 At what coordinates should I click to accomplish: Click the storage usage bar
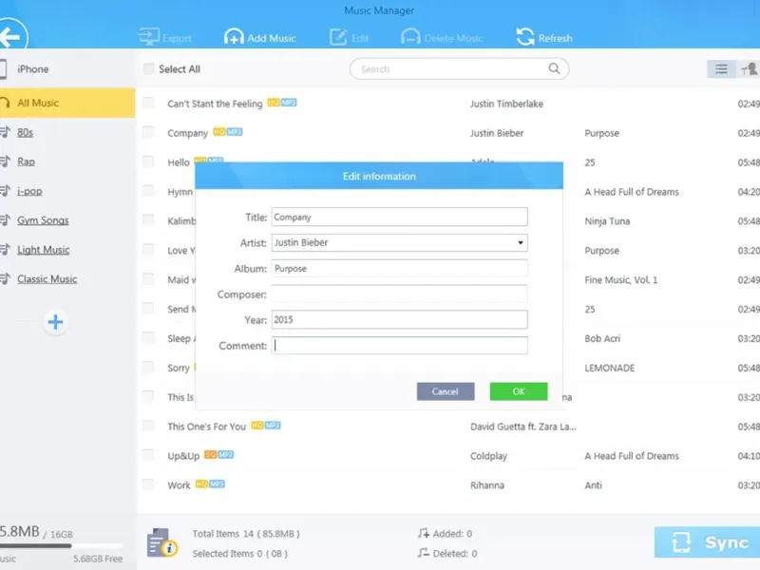(61, 545)
